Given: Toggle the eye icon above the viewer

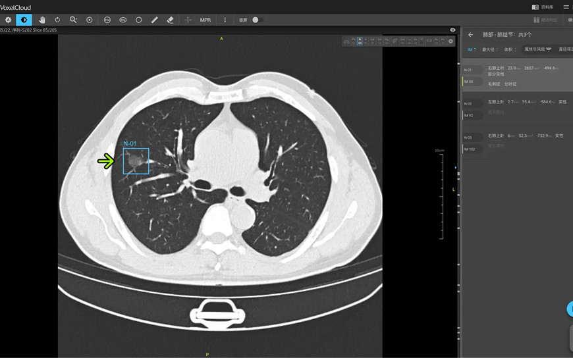Looking at the screenshot, I should [452, 30].
